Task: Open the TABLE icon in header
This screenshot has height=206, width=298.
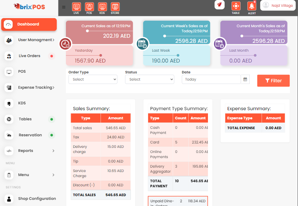Action: coord(236,6)
